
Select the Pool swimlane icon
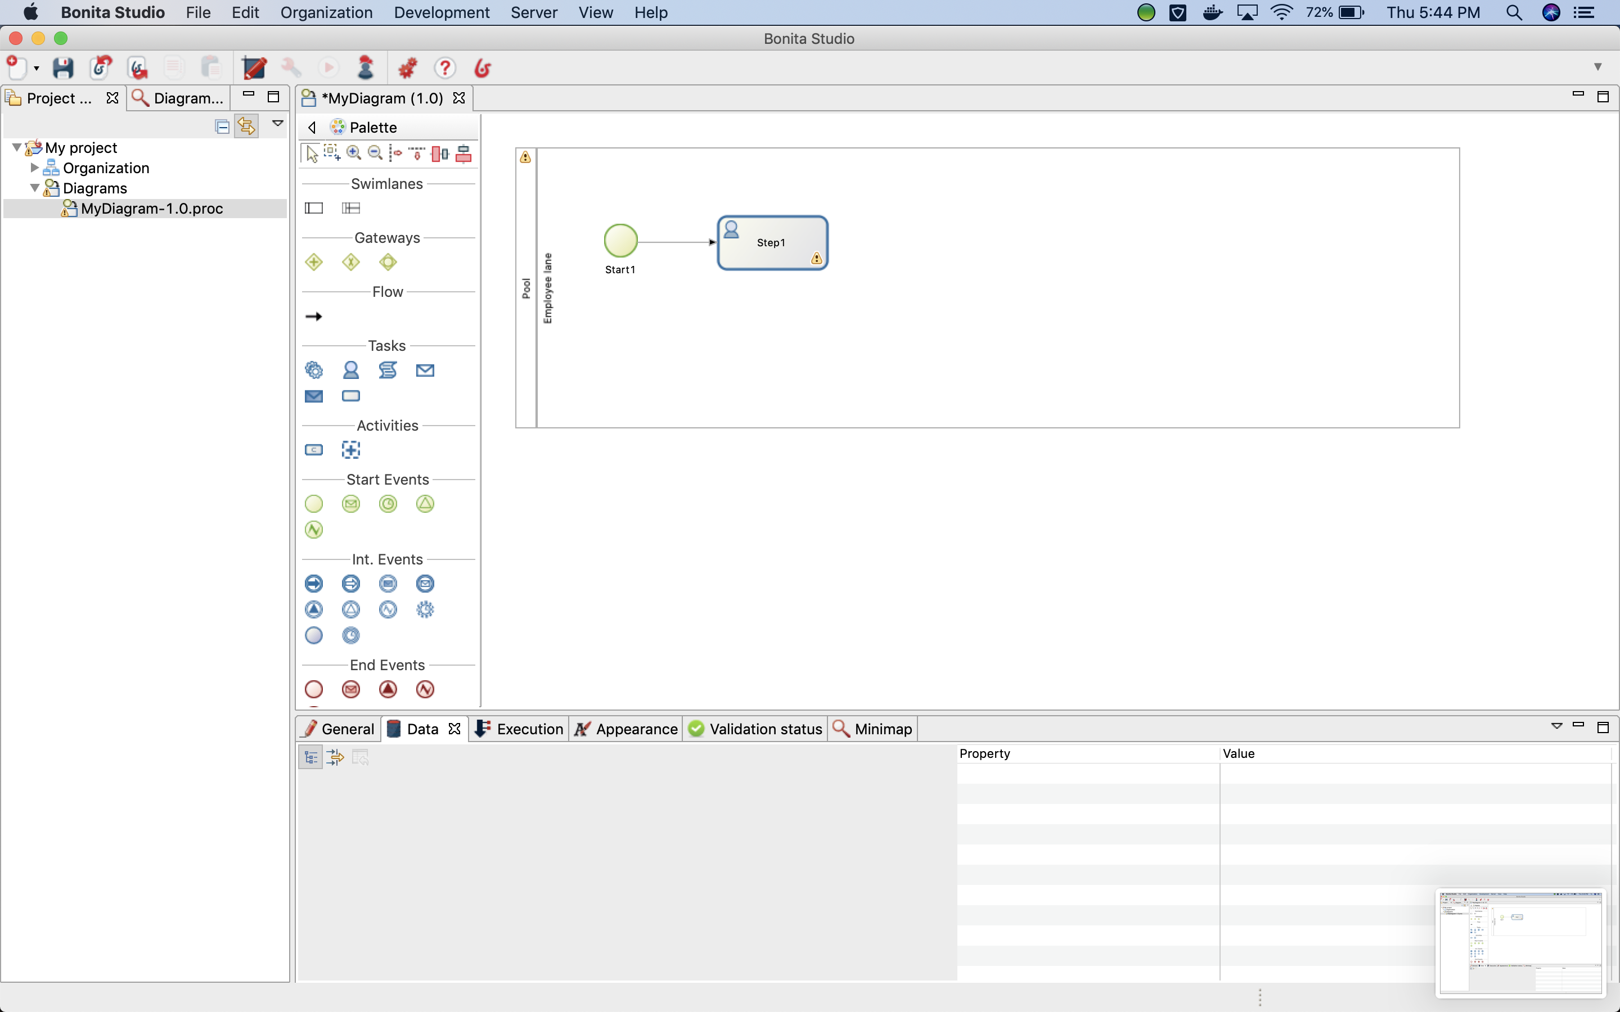tap(314, 208)
